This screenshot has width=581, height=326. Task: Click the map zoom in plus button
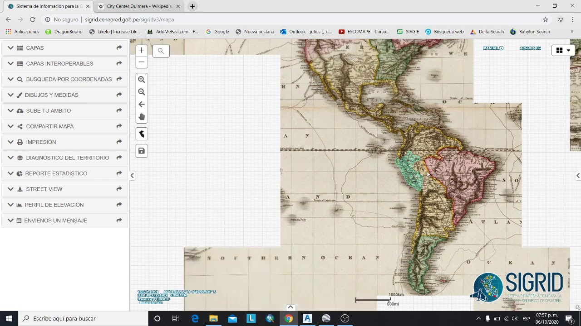(x=141, y=50)
